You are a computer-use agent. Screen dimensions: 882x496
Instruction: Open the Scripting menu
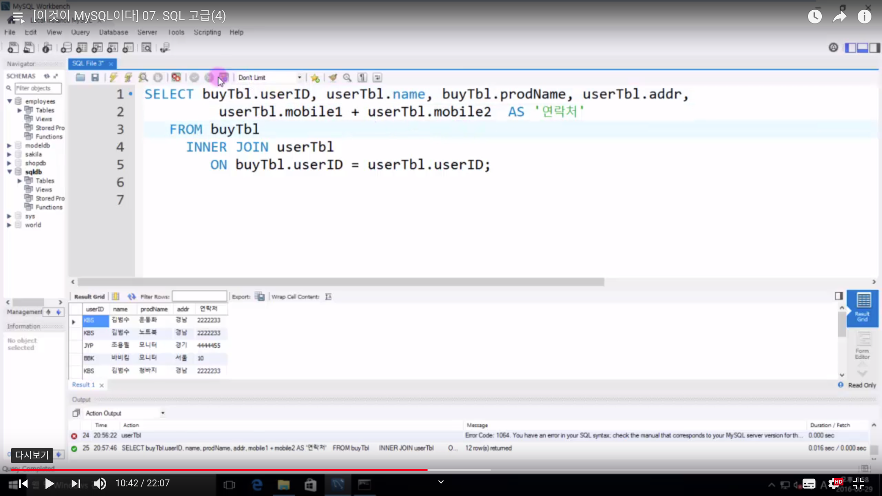tap(207, 32)
